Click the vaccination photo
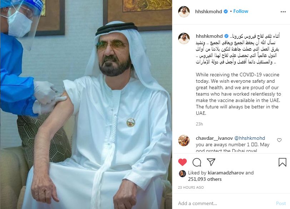 pyautogui.click(x=86, y=104)
